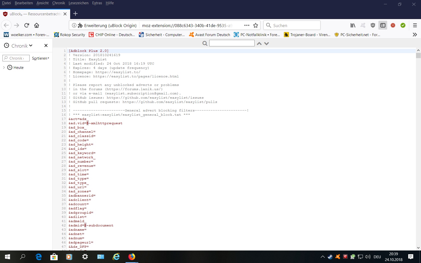
Task: Open the Chronik sidebar switcher dropdown
Action: 19,46
